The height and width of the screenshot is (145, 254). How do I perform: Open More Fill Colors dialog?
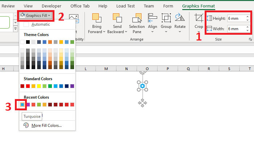pos(47,125)
